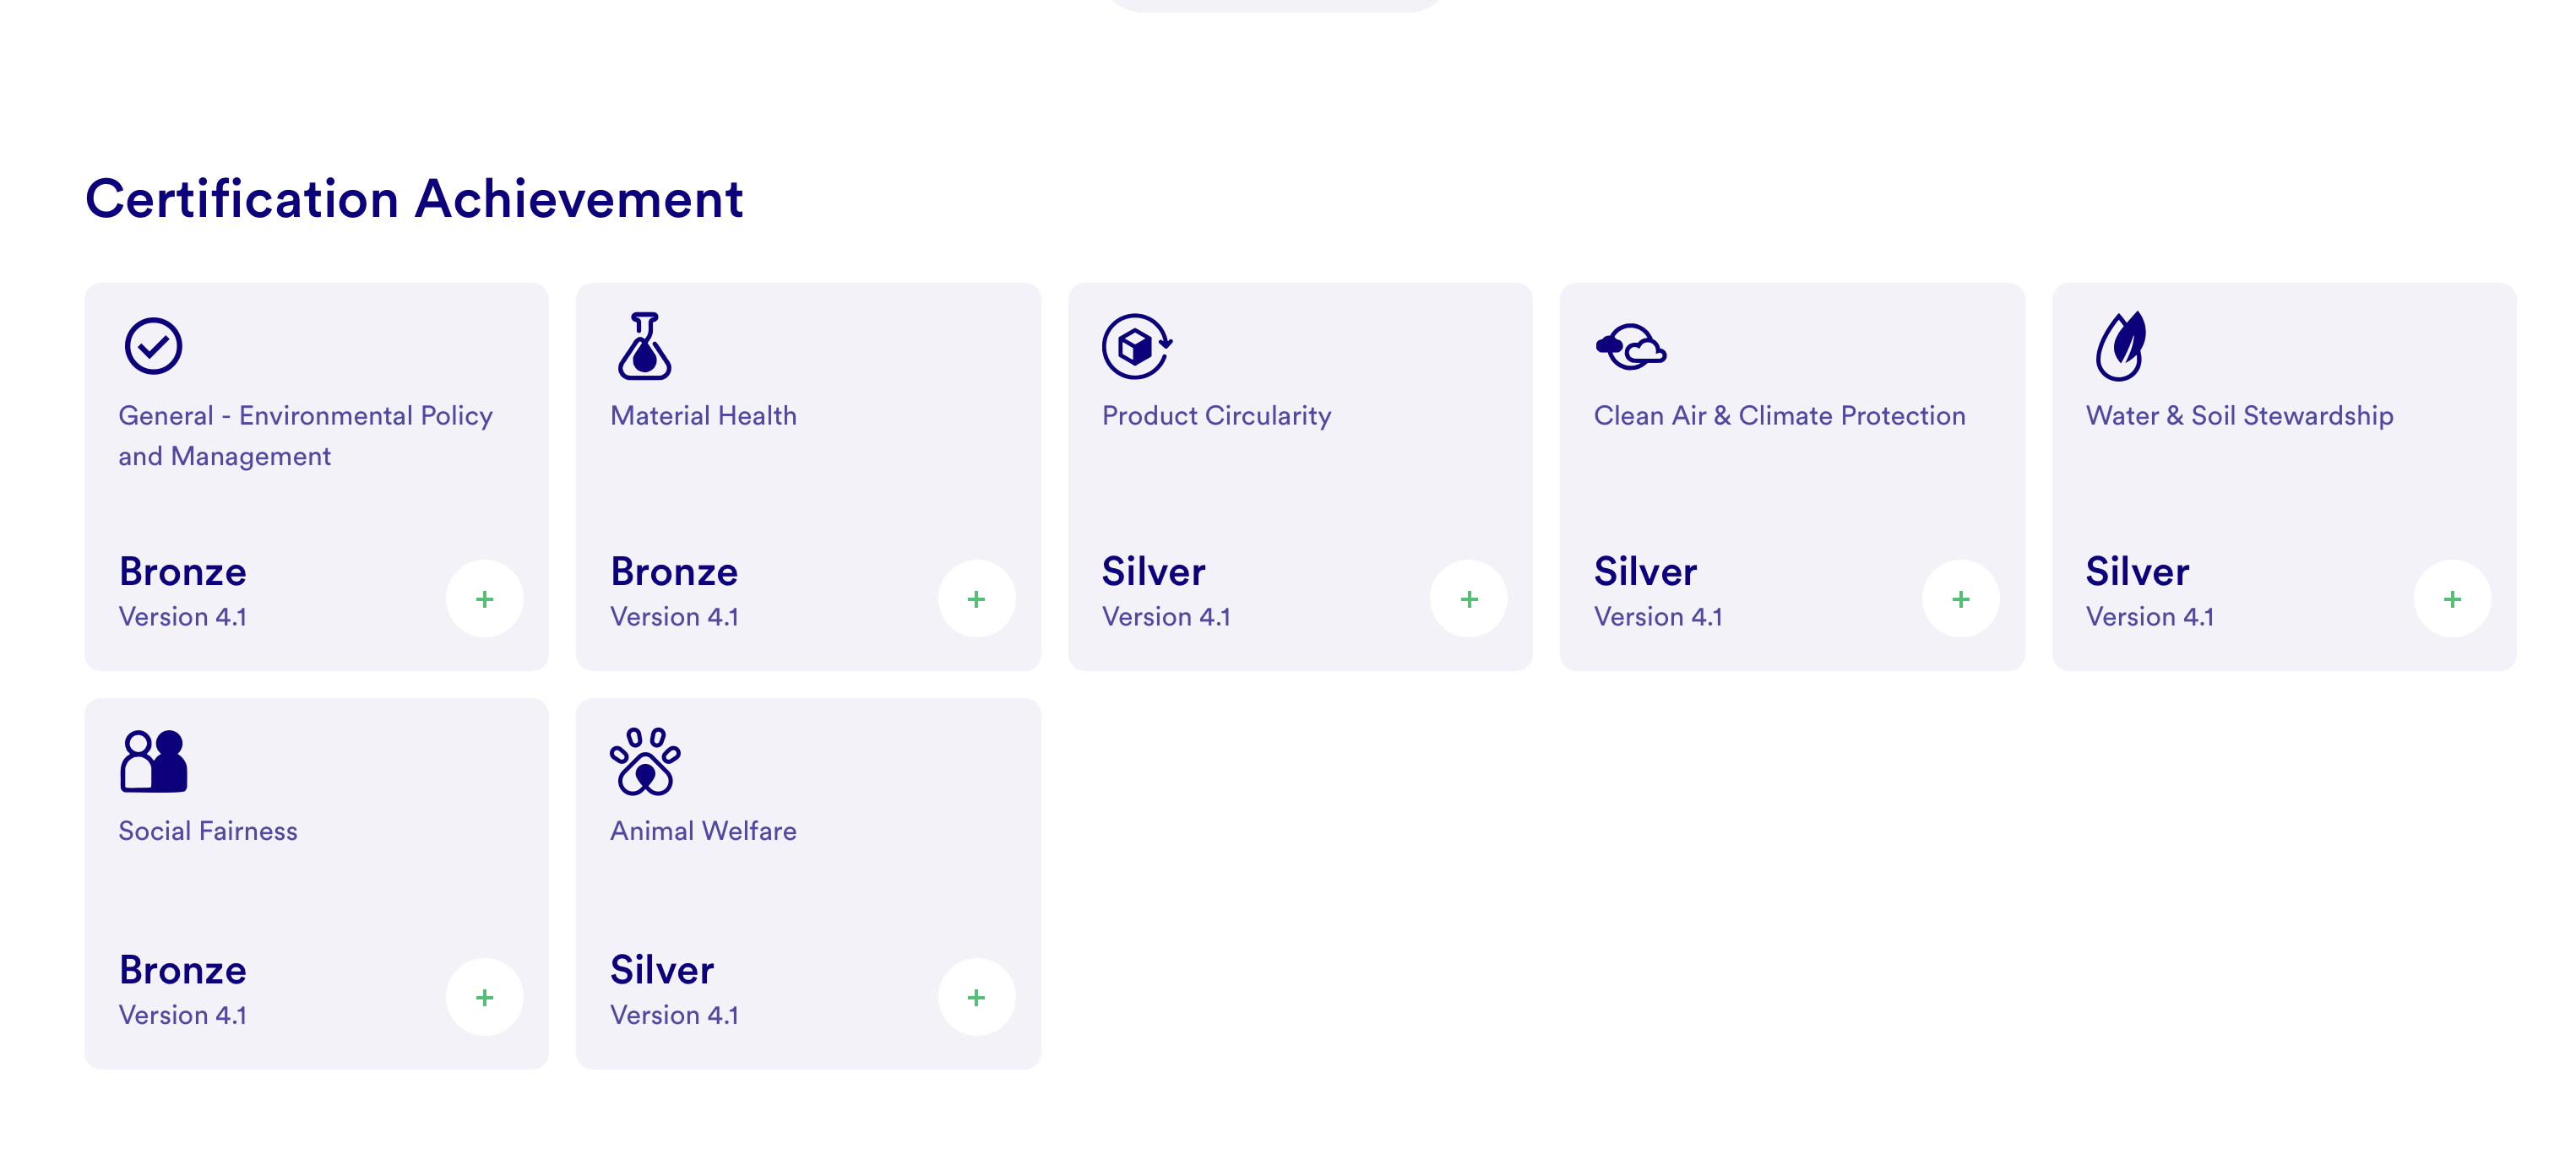Image resolution: width=2576 pixels, height=1170 pixels.
Task: Click the checkmark icon for Environmental Policy
Action: point(153,347)
